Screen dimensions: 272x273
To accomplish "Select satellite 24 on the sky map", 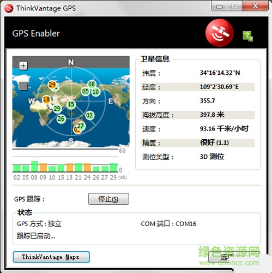I will click(52, 85).
